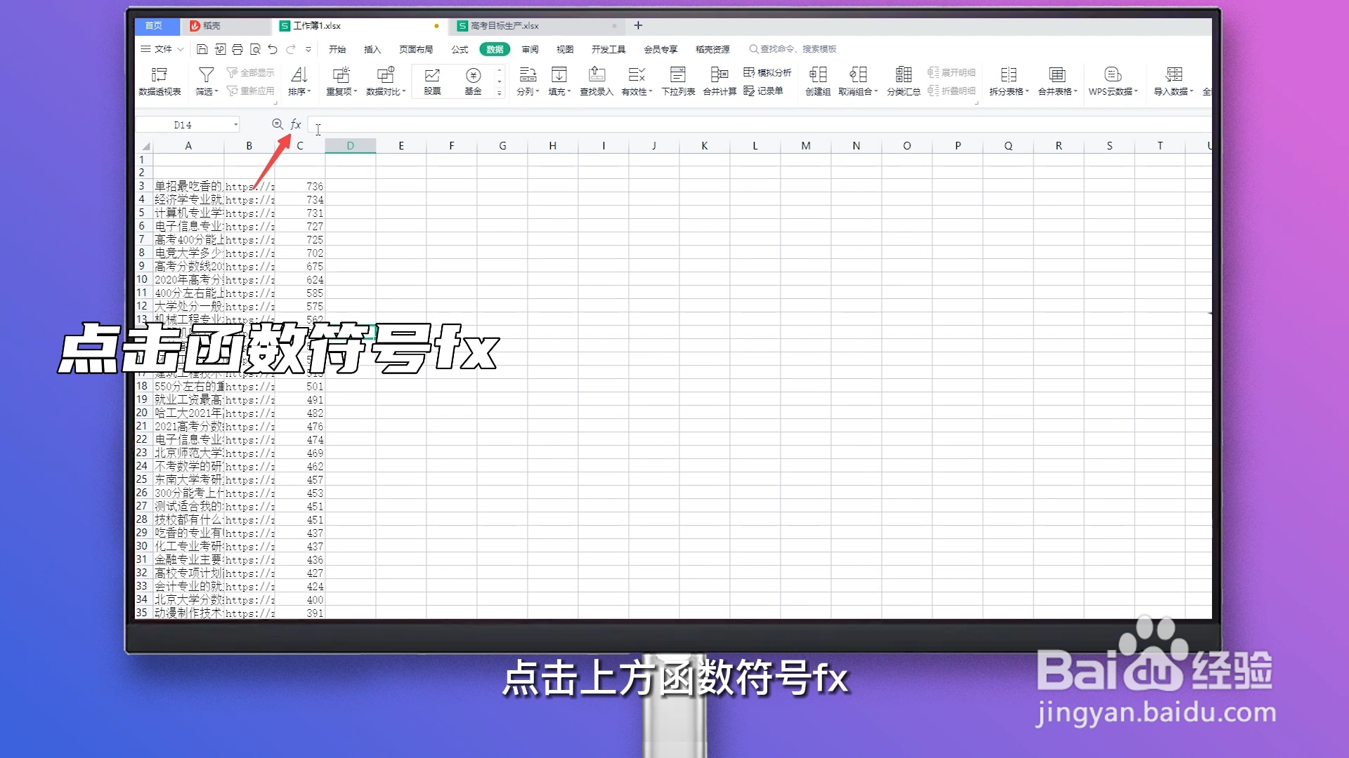The width and height of the screenshot is (1349, 758).
Task: Click the 股票 (Stock) data type icon
Action: tap(431, 79)
